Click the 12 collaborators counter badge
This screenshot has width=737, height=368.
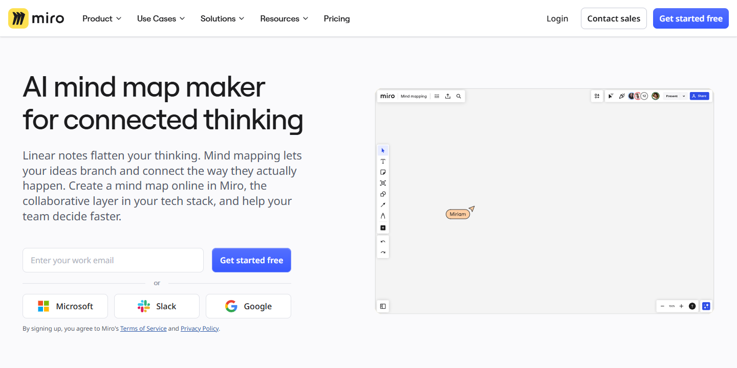[x=644, y=96]
